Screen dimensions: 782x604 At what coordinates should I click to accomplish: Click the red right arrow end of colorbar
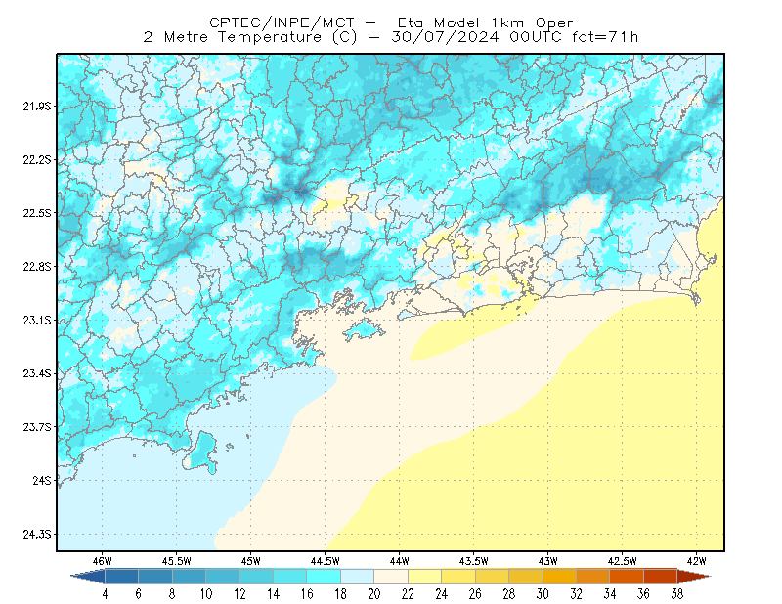pos(694,577)
